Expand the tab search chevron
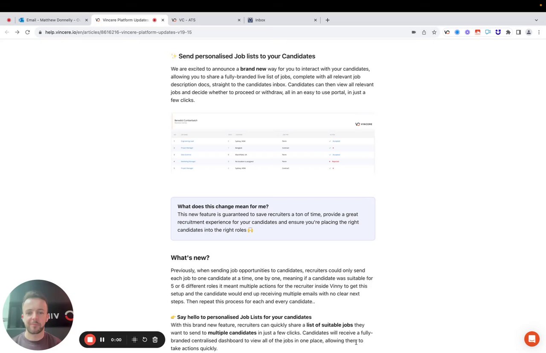The width and height of the screenshot is (546, 353). pos(536,20)
